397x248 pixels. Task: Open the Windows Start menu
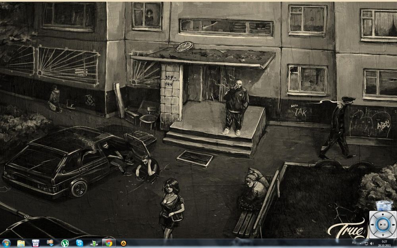[6, 244]
